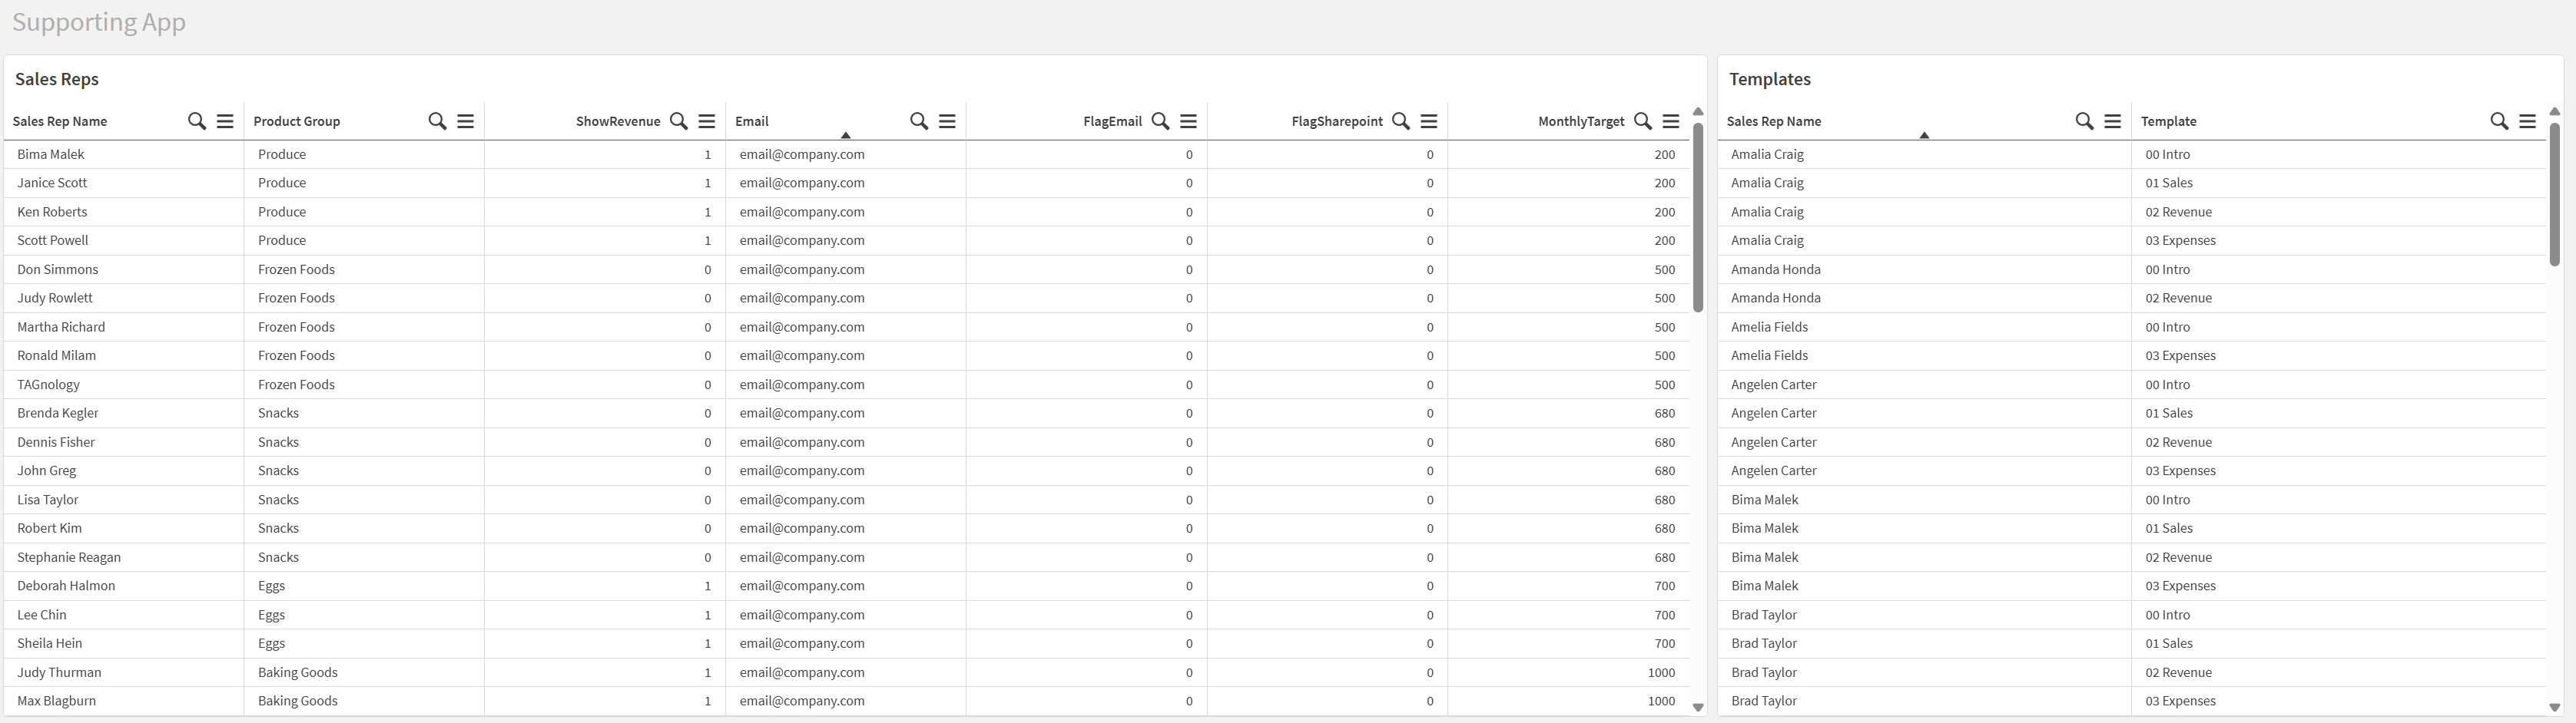Search Sales Rep Name in Templates table
The image size is (2576, 723).
pos(2084,121)
